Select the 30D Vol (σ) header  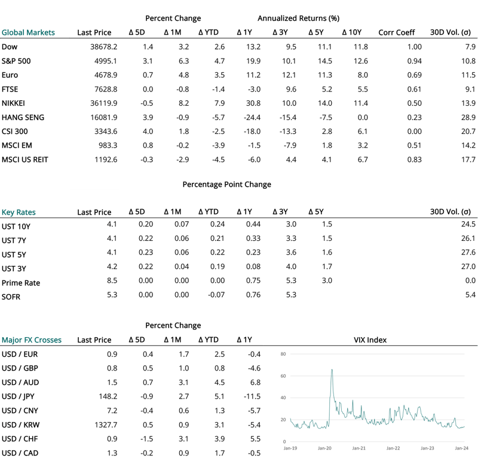click(450, 31)
